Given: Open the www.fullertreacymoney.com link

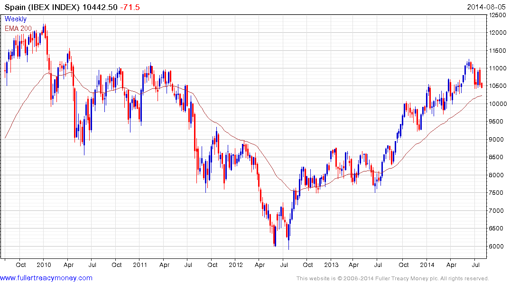Looking at the screenshot, I should click(x=46, y=278).
